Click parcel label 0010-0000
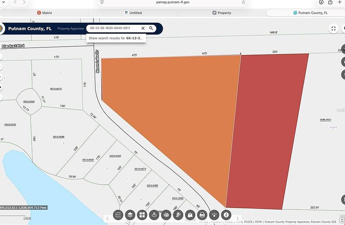This screenshot has height=225, width=345. (x=29, y=102)
